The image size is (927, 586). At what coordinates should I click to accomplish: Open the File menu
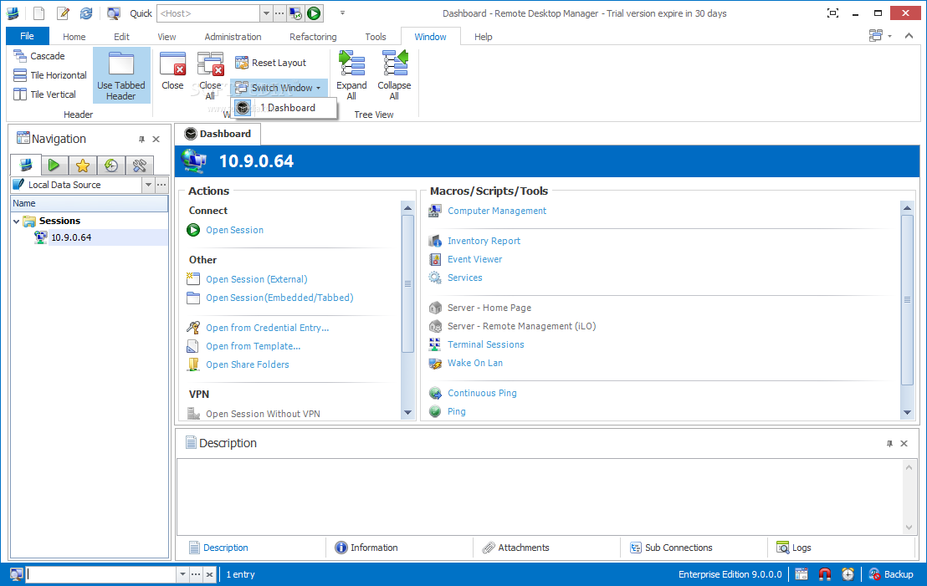tap(28, 36)
